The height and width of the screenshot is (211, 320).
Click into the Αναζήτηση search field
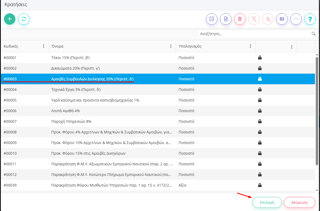click(254, 34)
